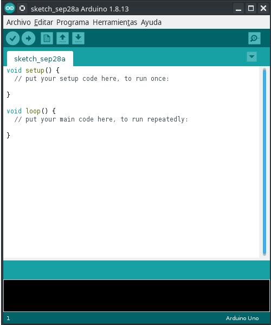The height and width of the screenshot is (325, 271).
Task: Click line number 1 in status bar
Action: [x=8, y=318]
